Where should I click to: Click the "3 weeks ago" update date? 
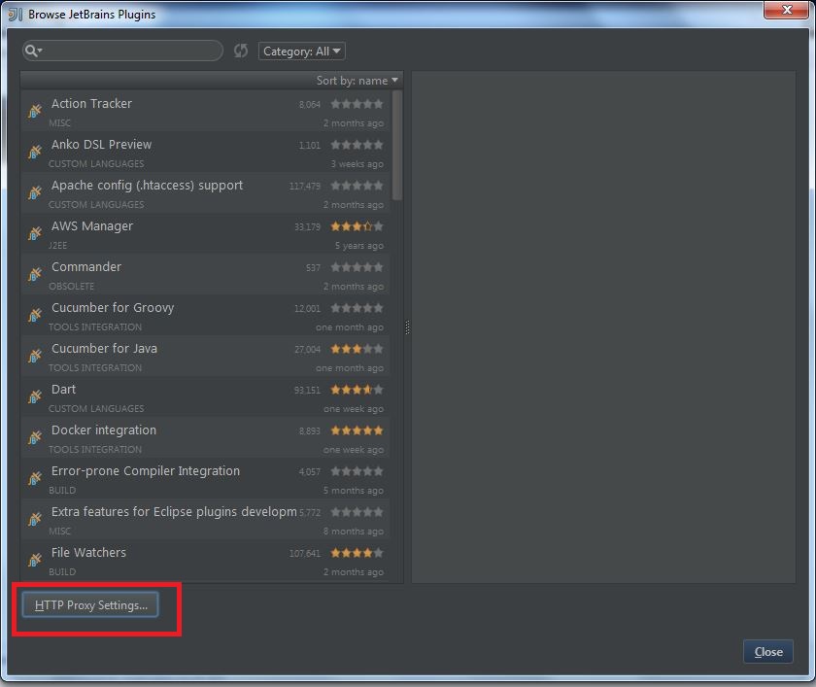[x=357, y=164]
